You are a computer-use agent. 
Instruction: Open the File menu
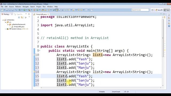[x=2, y=7]
